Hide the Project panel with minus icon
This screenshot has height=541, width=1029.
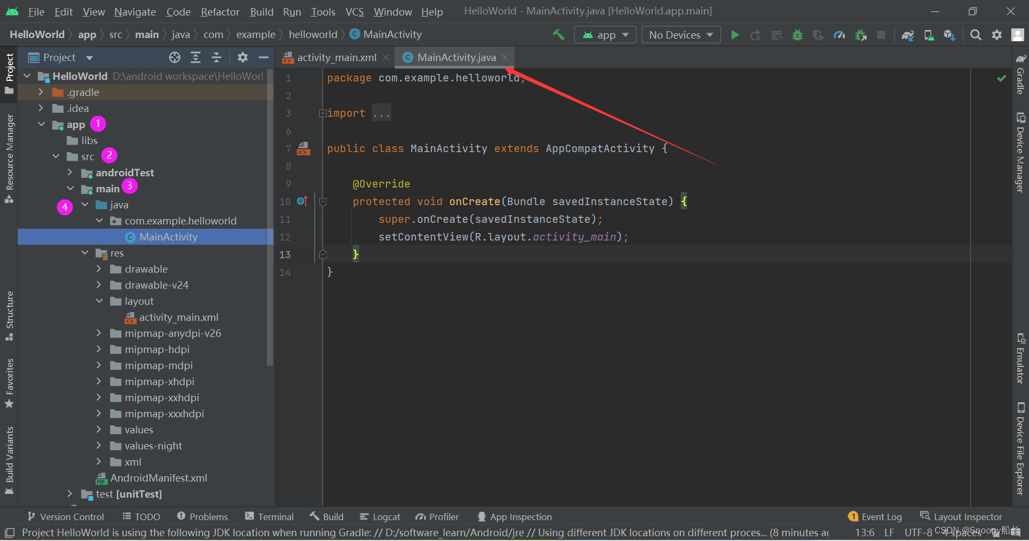click(x=264, y=57)
